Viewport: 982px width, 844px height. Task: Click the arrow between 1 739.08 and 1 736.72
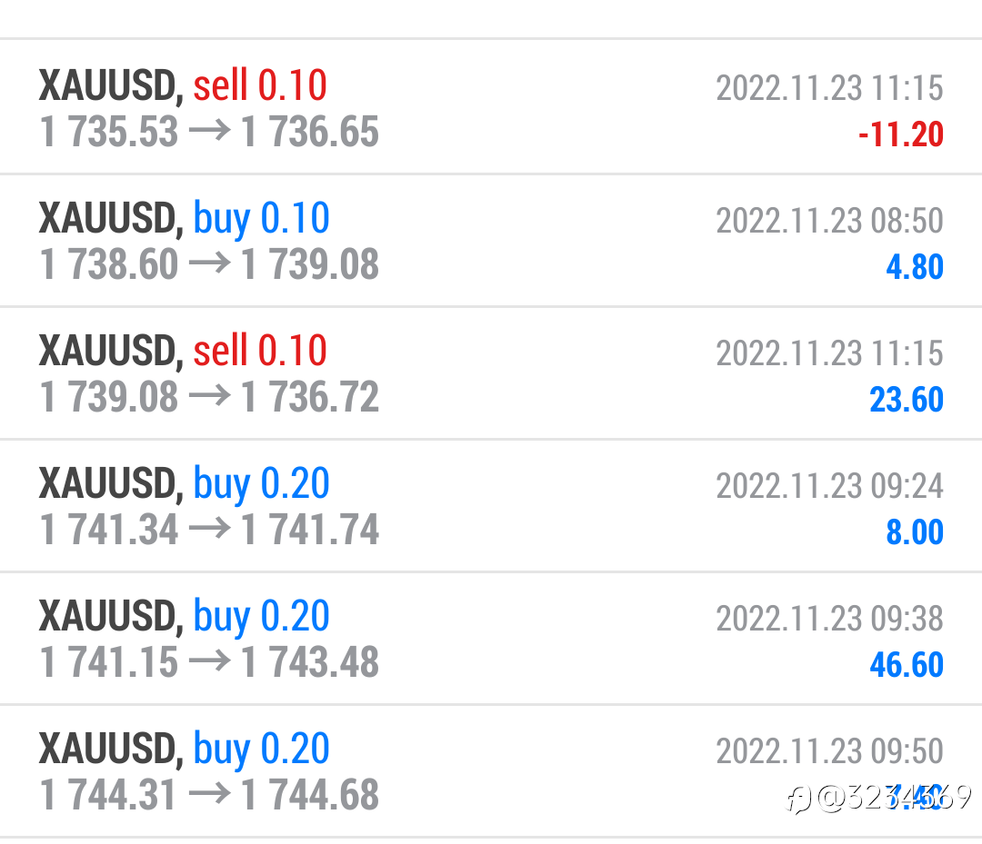tap(210, 396)
